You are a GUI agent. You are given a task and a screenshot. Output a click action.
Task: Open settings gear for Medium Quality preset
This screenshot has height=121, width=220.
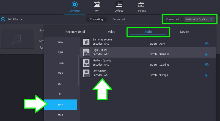(x=207, y=64)
